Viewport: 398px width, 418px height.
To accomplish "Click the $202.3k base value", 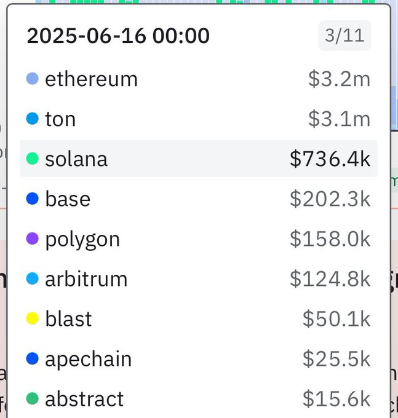I will click(x=330, y=199).
